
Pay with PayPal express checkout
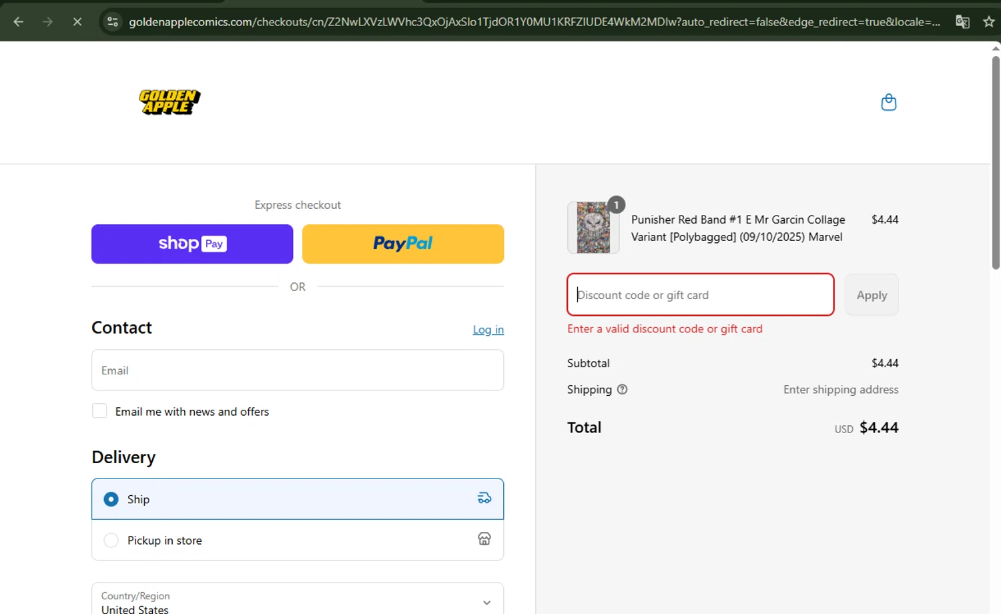point(403,244)
